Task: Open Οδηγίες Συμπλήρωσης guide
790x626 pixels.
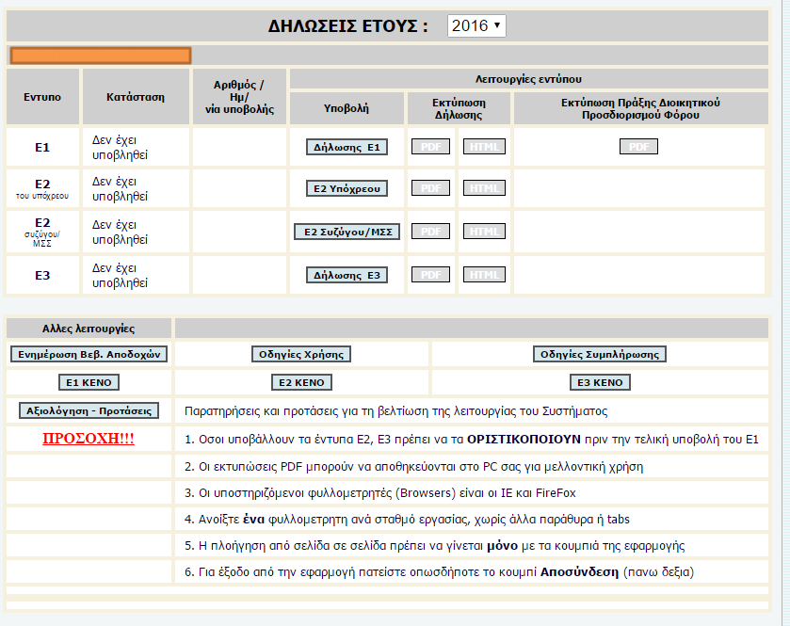Action: 599,355
